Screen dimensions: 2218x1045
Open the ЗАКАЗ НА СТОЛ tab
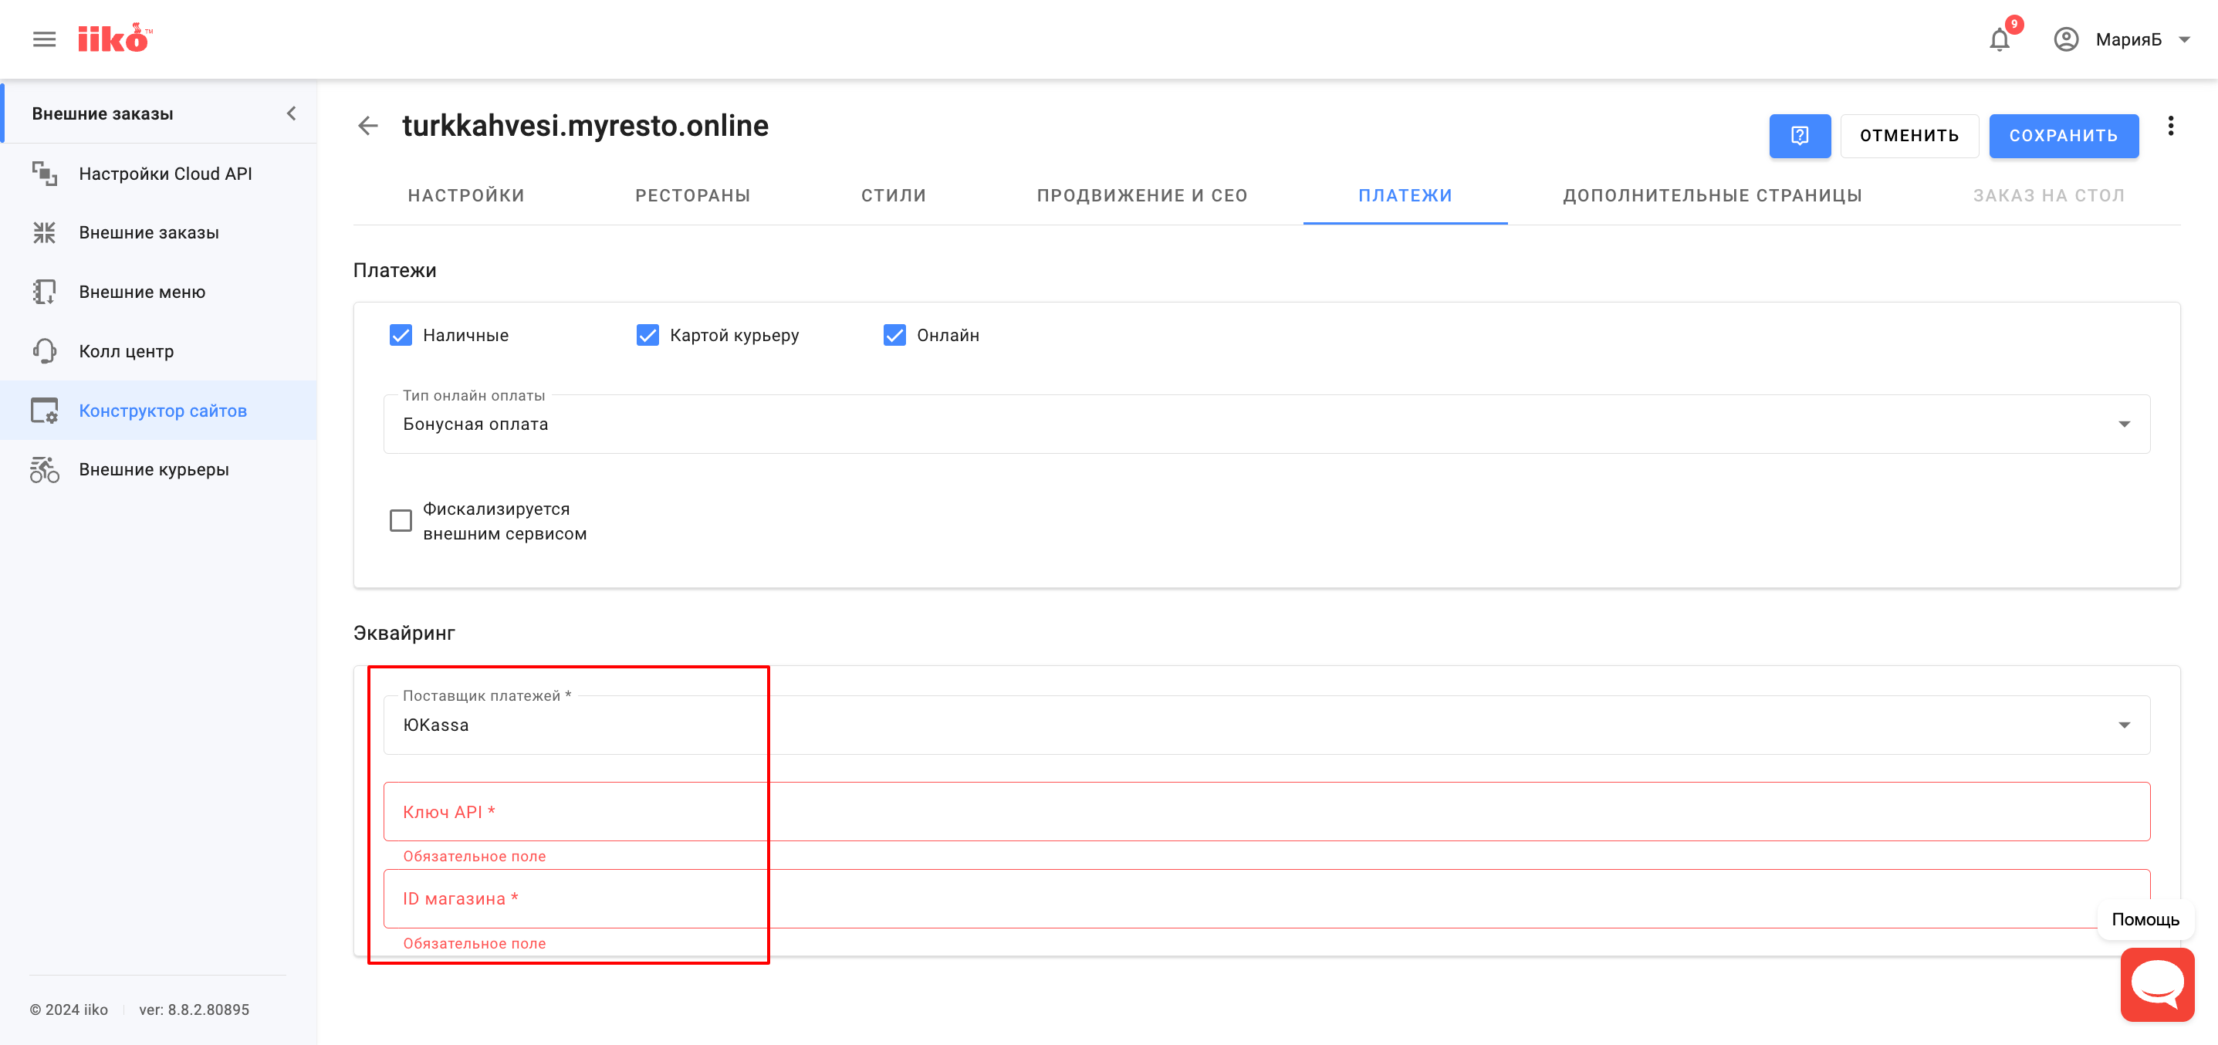click(x=2049, y=195)
